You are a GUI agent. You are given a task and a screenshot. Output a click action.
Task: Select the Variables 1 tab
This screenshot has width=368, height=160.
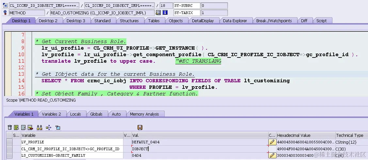pyautogui.click(x=24, y=114)
